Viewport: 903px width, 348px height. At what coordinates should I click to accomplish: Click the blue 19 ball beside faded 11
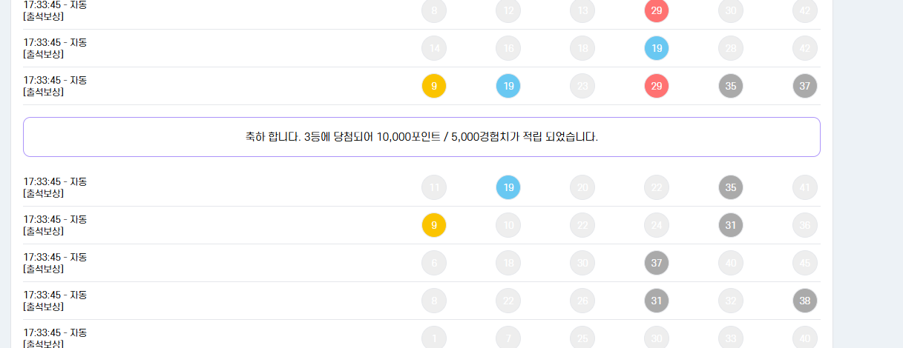tap(508, 187)
